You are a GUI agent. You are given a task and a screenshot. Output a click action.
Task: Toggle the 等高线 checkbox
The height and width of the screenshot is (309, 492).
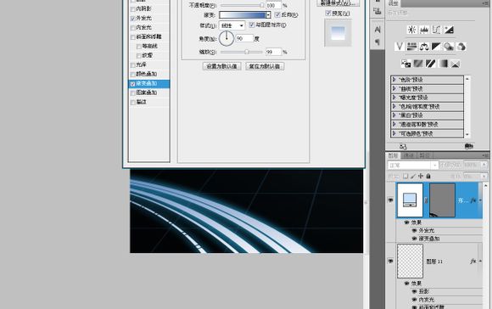138,47
